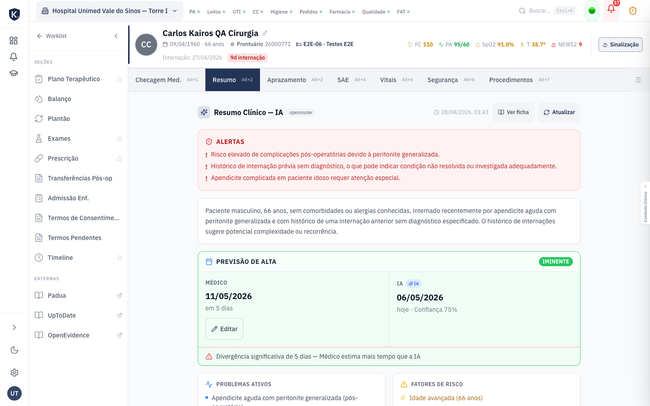650x406 pixels.
Task: Switch to Procedimentos tab
Action: (519, 80)
